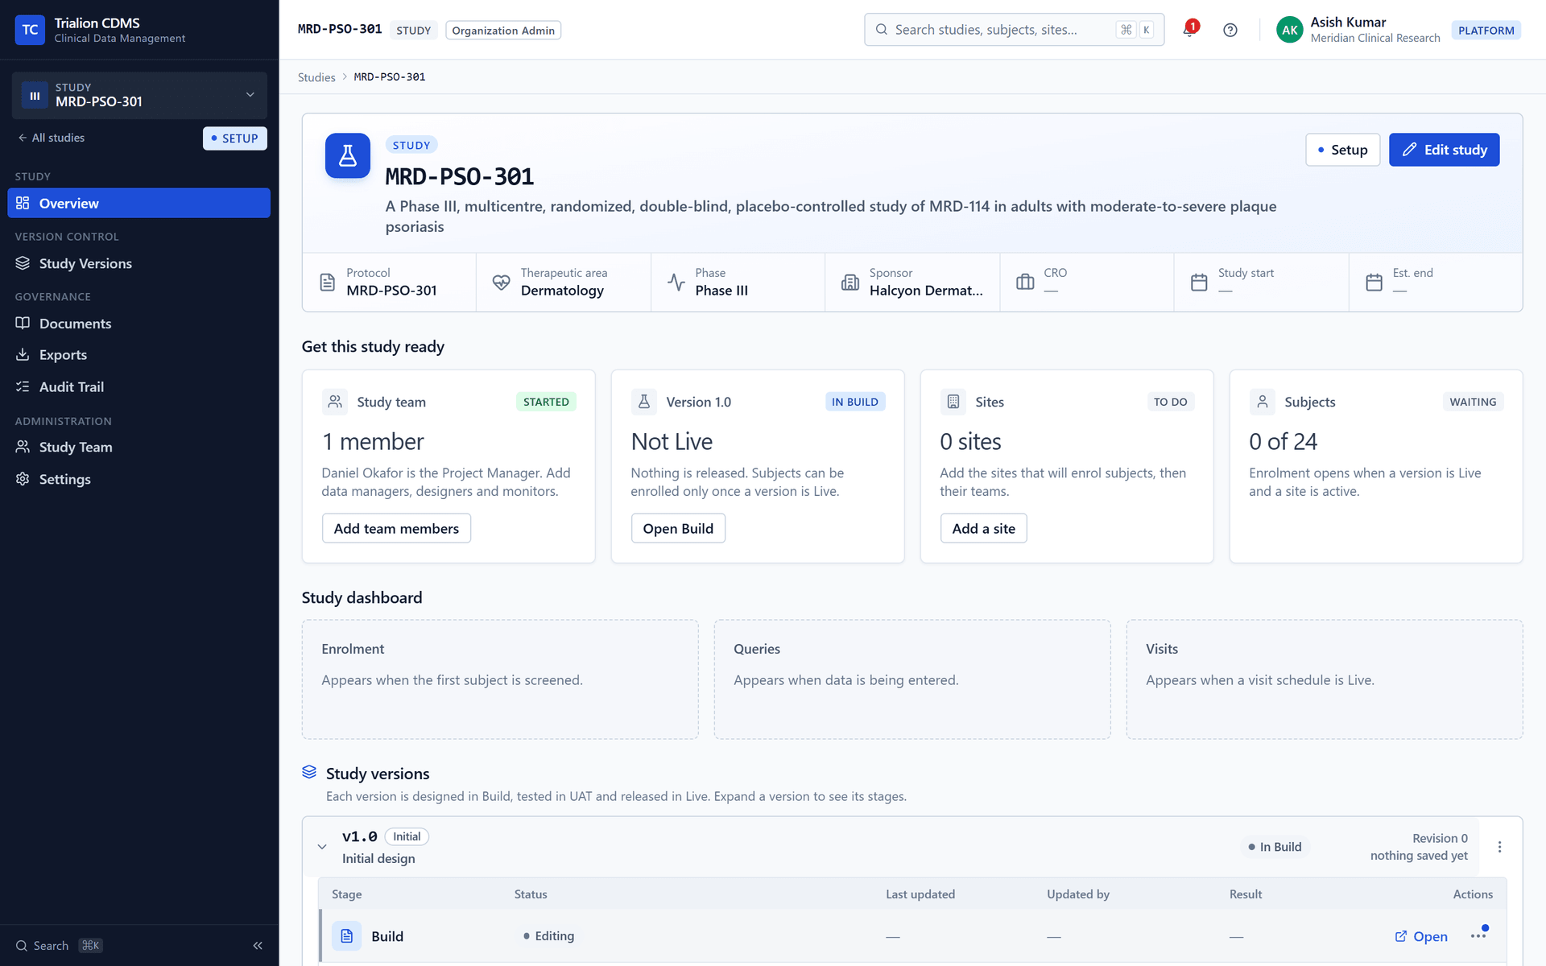
Task: Click the study flask icon beside MRD-PSO-301 title
Action: [348, 155]
